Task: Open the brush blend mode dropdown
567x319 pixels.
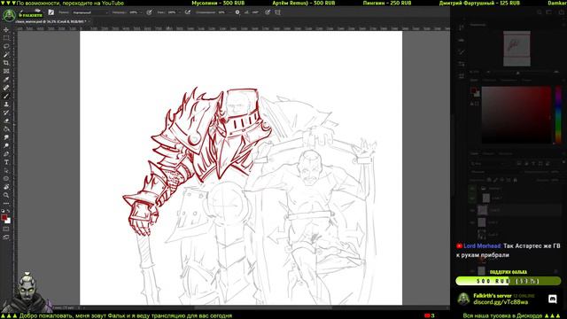Action: click(89, 12)
